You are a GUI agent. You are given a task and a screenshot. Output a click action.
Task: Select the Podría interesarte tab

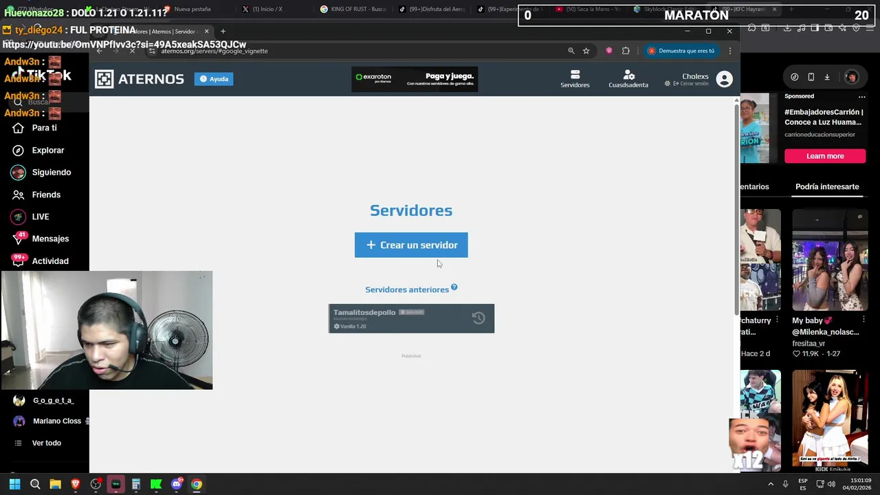coord(827,186)
